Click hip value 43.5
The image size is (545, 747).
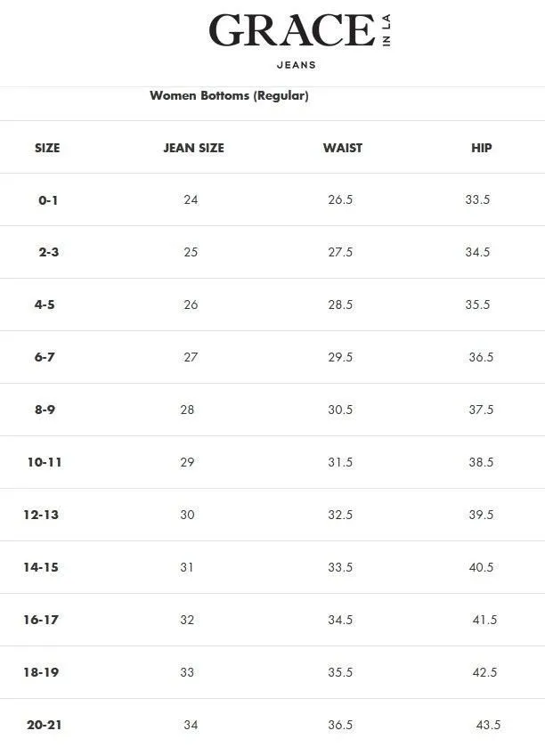[x=488, y=725]
